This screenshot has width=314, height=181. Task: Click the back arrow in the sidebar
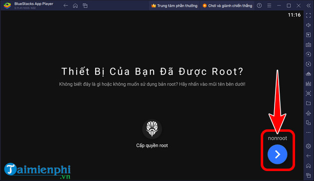(x=309, y=156)
